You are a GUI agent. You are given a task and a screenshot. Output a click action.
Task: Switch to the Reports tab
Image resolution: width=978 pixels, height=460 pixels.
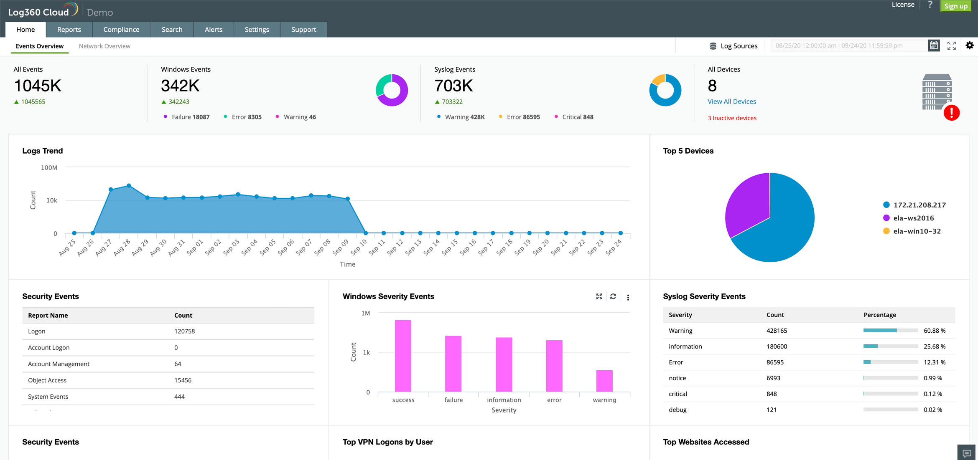coord(69,29)
